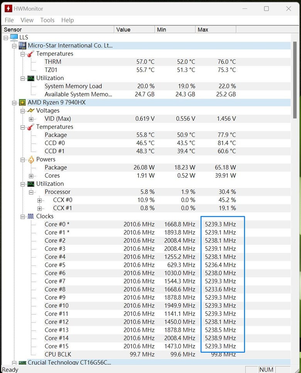Click the graph icon beside CPU Utilization

click(31, 184)
